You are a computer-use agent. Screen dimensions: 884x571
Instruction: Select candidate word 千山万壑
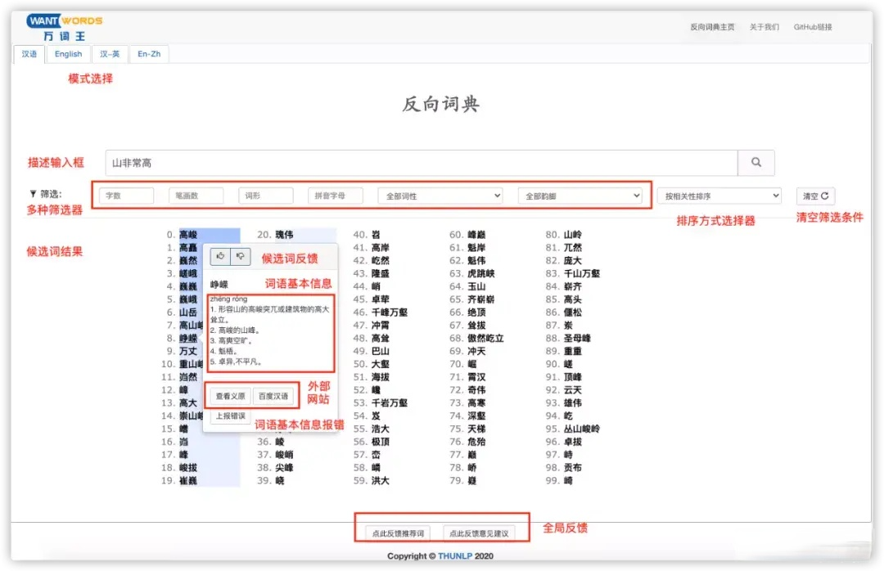(x=582, y=273)
